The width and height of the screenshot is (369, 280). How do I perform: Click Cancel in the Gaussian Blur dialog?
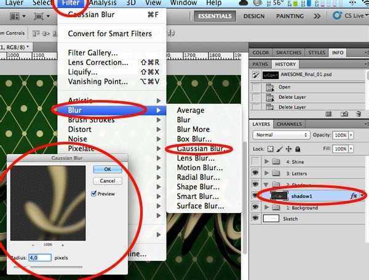coord(108,181)
